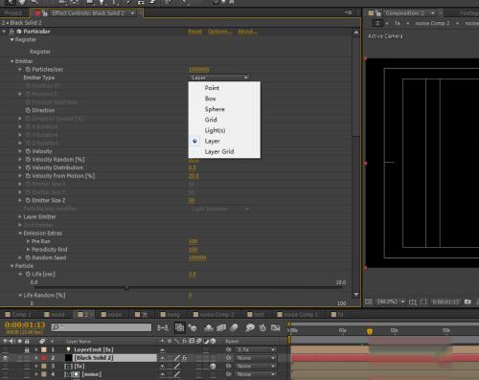The image size is (479, 380).
Task: Click the Particles/sec value 1000000
Action: pos(199,70)
